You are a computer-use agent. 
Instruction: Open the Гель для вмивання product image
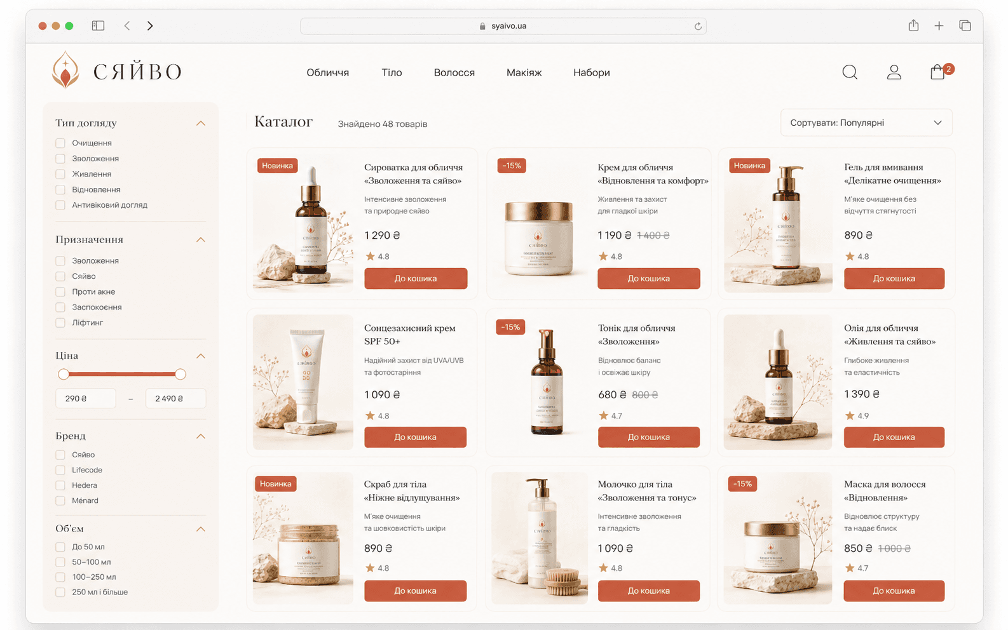click(778, 224)
